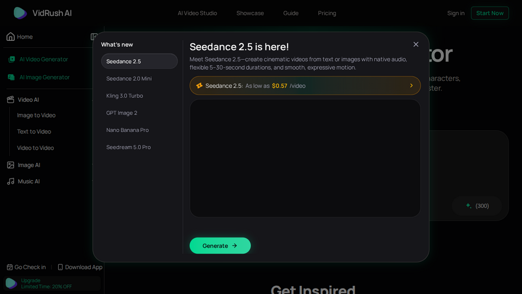Click the What's new heading

click(x=117, y=45)
